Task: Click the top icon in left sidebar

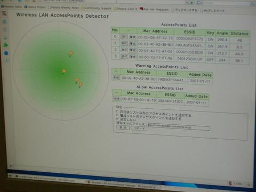Action: 4,13
